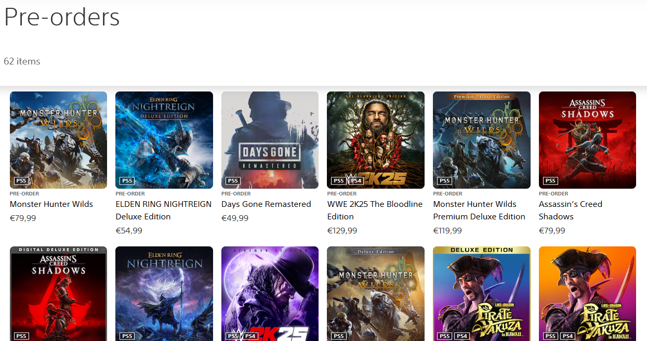
Task: Click PS5 badge on Nightreign Deluxe Edition cover
Action: click(127, 181)
